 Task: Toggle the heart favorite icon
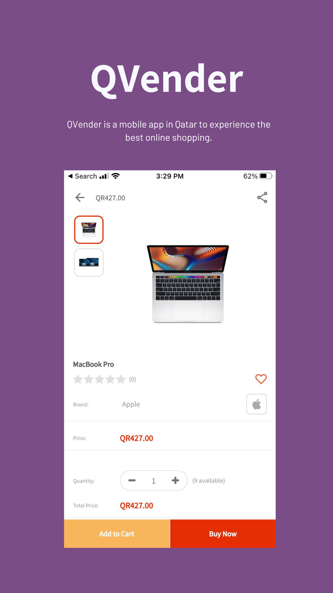pyautogui.click(x=261, y=379)
